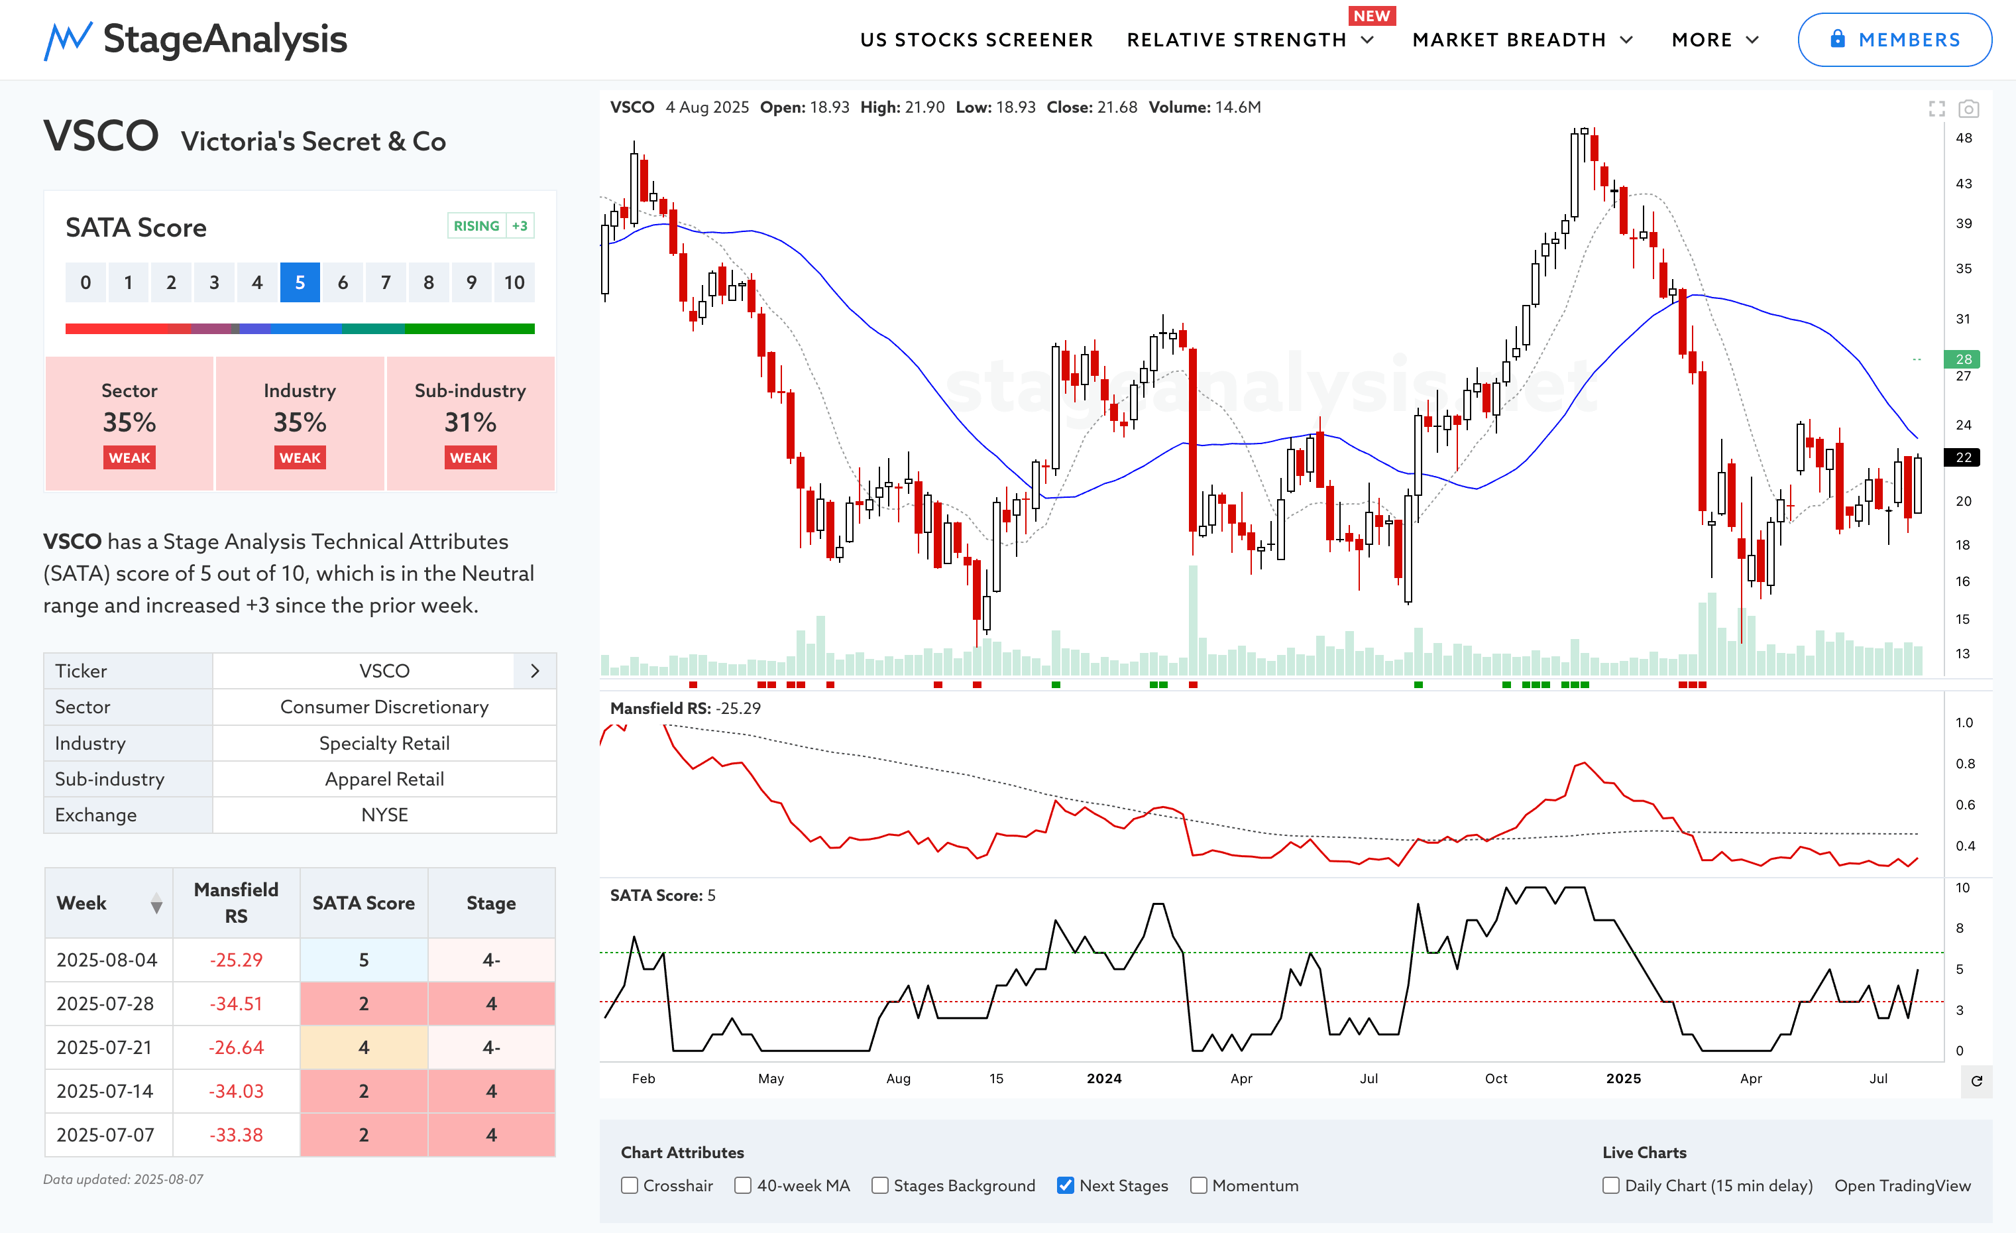The width and height of the screenshot is (2016, 1233).
Task: Click the 2025-07-07 week cell
Action: [109, 1135]
